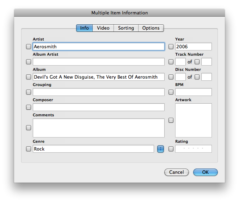The height and width of the screenshot is (202, 239).
Task: Toggle the Genre checkbox
Action: coord(29,149)
